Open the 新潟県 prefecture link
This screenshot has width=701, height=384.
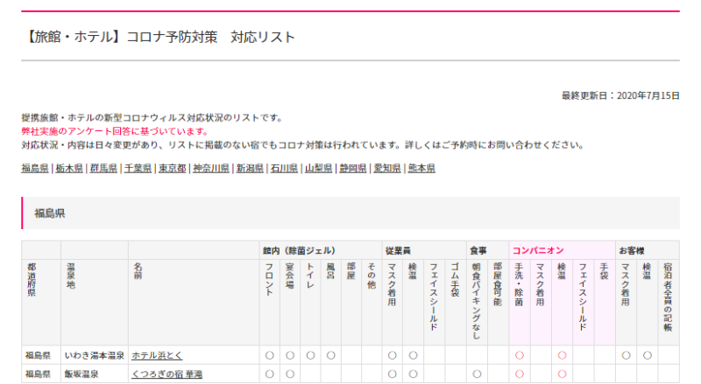[250, 168]
